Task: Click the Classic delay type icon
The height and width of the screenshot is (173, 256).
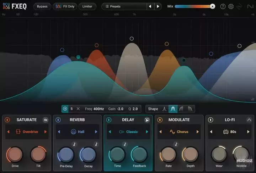Action: (122, 132)
